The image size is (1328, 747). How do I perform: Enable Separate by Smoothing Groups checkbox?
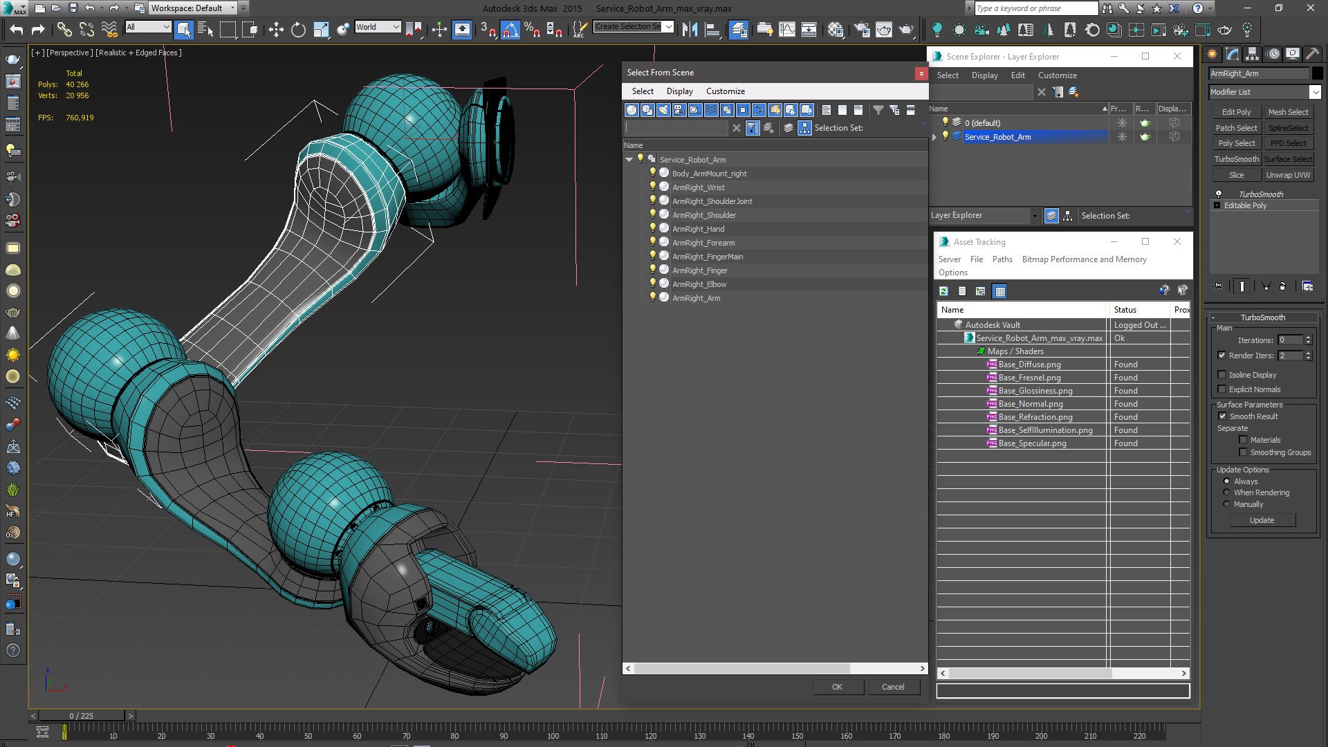click(x=1243, y=452)
